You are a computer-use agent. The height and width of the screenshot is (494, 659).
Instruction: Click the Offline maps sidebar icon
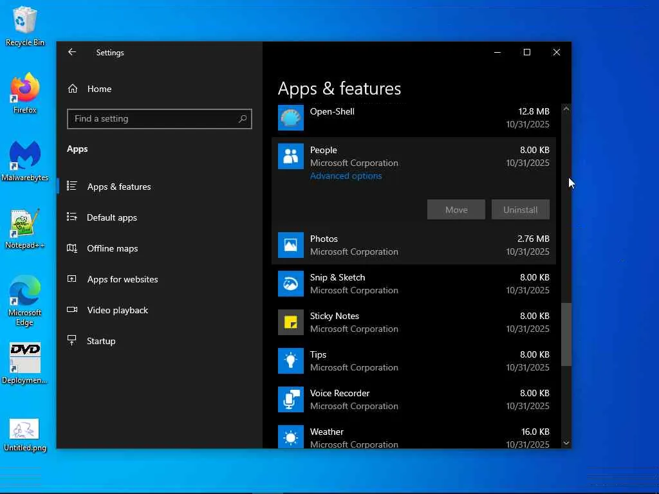pos(72,248)
